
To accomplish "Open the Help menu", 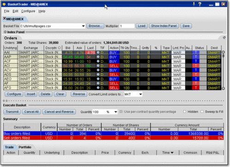I will (x=42, y=11).
